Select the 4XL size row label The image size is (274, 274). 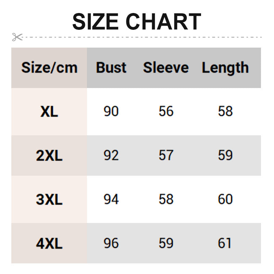tap(49, 243)
